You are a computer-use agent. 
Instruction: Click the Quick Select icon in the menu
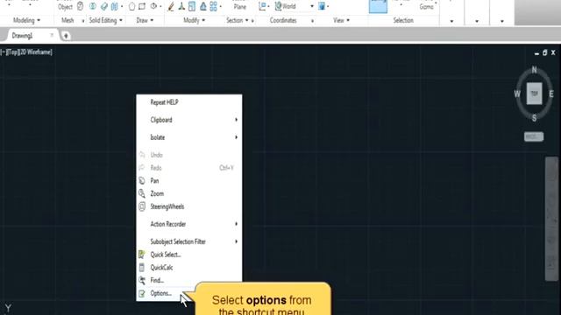[142, 255]
